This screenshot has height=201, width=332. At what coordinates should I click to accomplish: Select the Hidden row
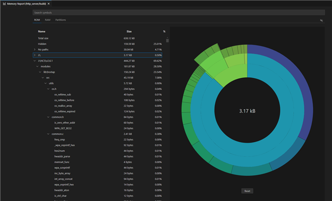coord(98,44)
